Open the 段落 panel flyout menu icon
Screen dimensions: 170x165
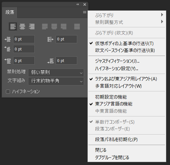click(85, 12)
